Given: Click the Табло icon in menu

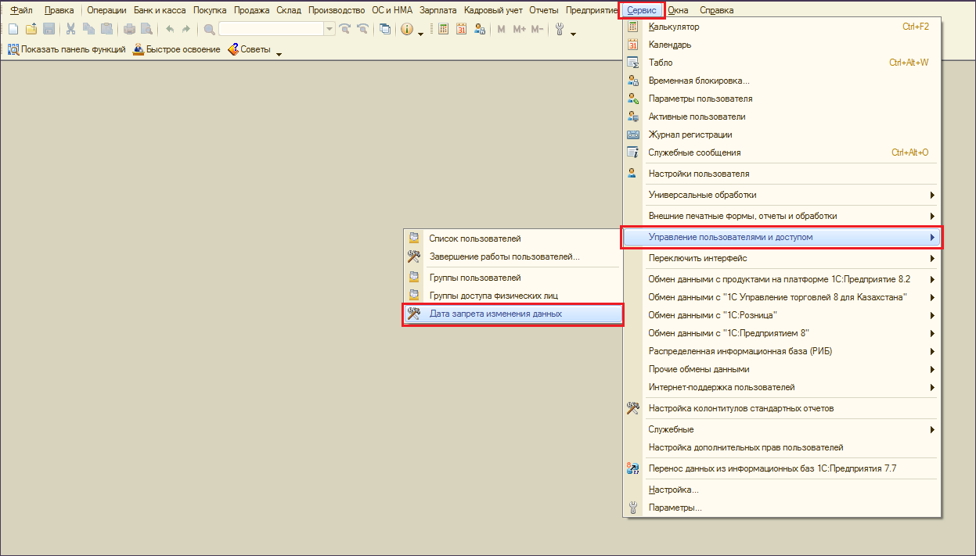Looking at the screenshot, I should (x=633, y=63).
